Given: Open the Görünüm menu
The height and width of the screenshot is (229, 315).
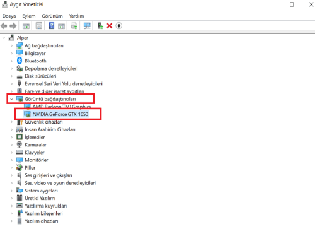Looking at the screenshot, I should click(52, 16).
